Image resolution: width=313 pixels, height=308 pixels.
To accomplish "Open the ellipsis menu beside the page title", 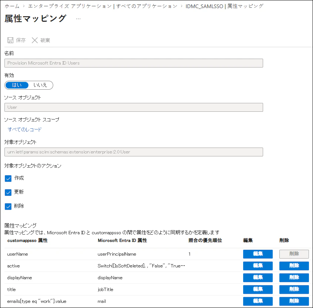I will pos(78,19).
